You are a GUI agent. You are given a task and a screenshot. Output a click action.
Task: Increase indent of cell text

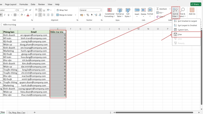tap(52, 15)
